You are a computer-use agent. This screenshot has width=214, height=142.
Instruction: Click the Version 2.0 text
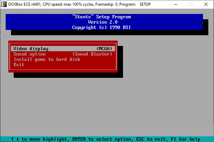[103, 22]
